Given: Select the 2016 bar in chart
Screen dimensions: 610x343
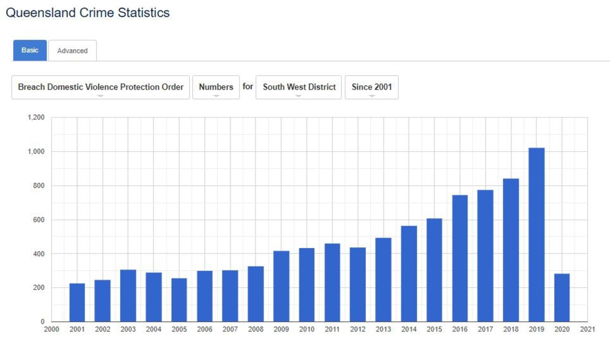Looking at the screenshot, I should tap(460, 258).
